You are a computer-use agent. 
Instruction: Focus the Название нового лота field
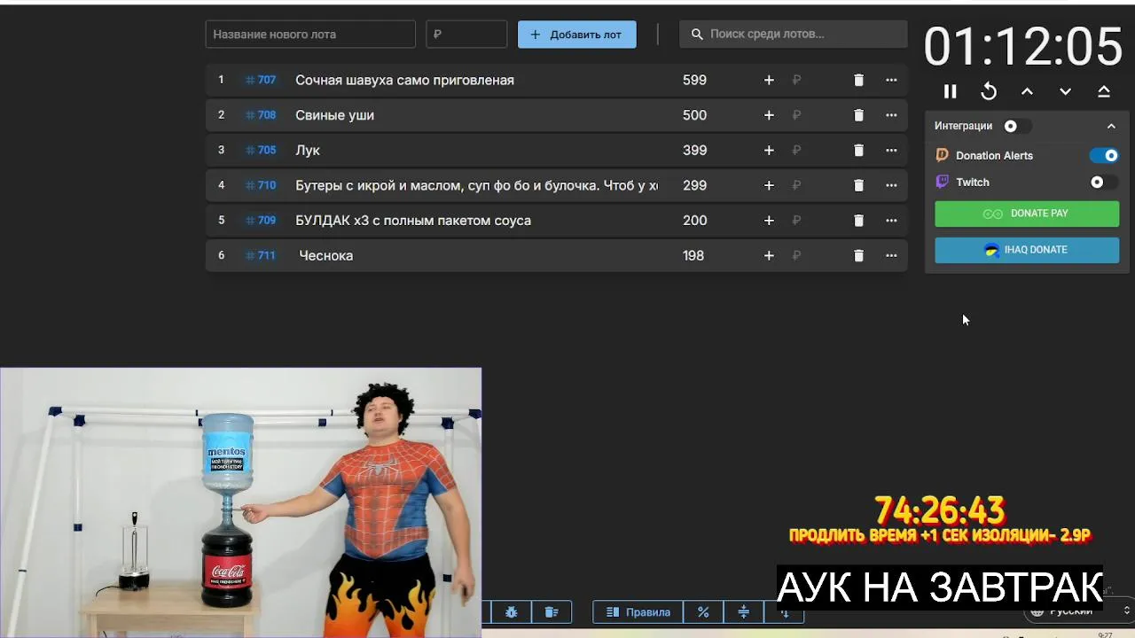pyautogui.click(x=310, y=35)
